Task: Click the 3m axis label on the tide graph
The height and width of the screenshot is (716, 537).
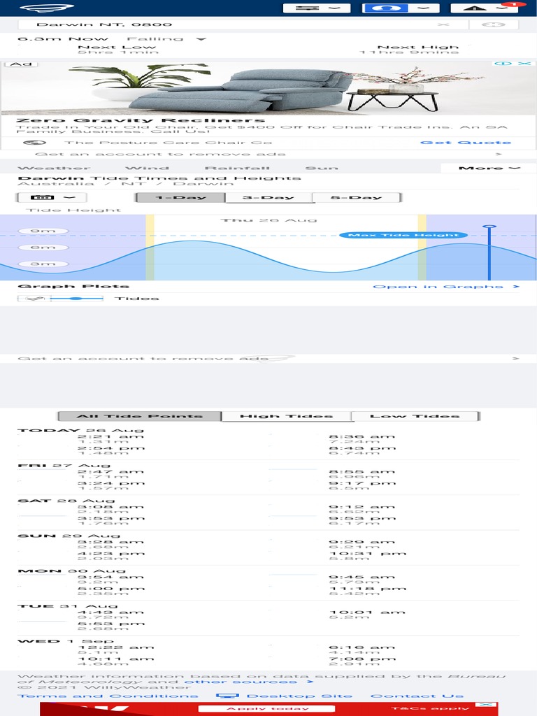Action: point(43,264)
